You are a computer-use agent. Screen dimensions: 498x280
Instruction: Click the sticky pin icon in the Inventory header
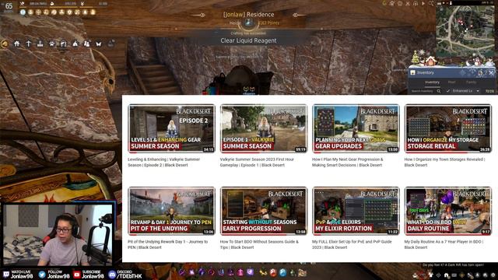pyautogui.click(x=480, y=72)
